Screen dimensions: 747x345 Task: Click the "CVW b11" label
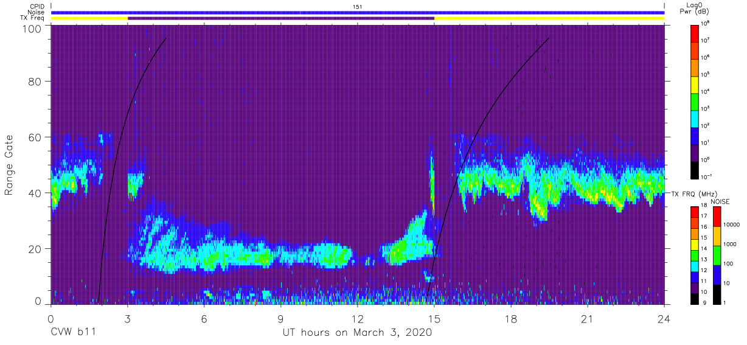(72, 333)
